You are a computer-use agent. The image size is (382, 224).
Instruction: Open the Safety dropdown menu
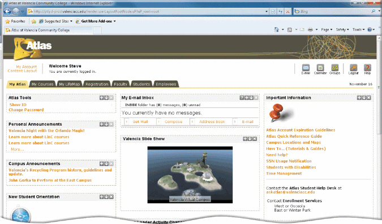tap(342, 30)
